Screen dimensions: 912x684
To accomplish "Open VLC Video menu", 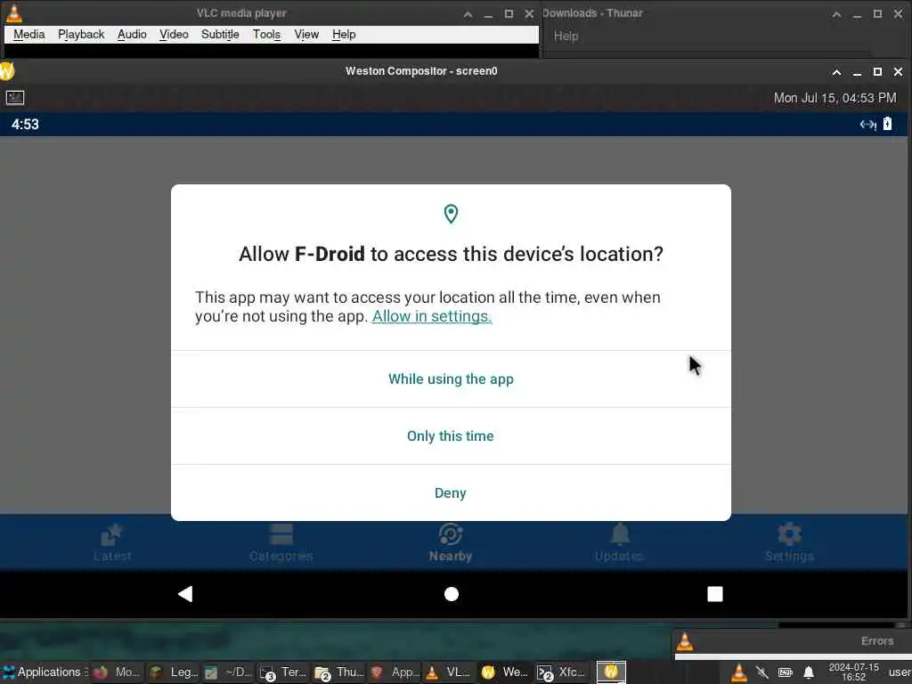I will pyautogui.click(x=174, y=35).
